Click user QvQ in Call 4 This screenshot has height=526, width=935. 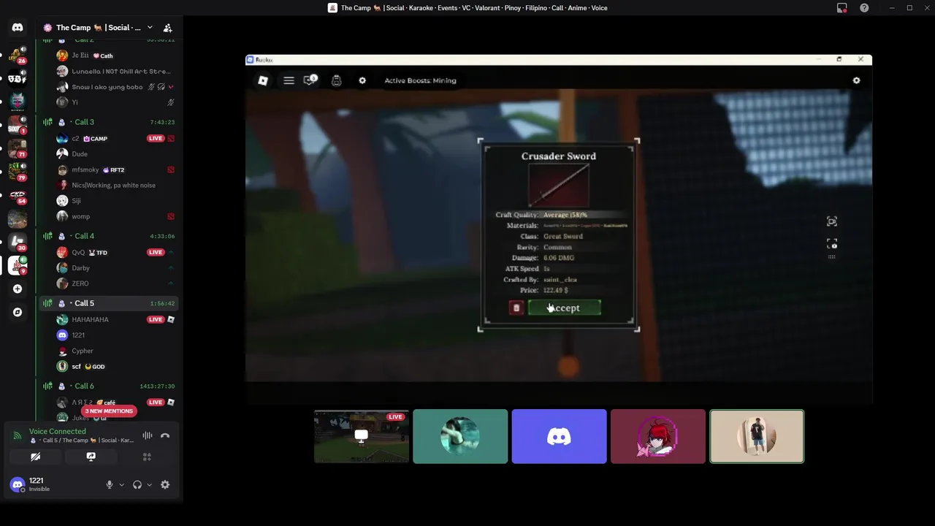tap(115, 252)
